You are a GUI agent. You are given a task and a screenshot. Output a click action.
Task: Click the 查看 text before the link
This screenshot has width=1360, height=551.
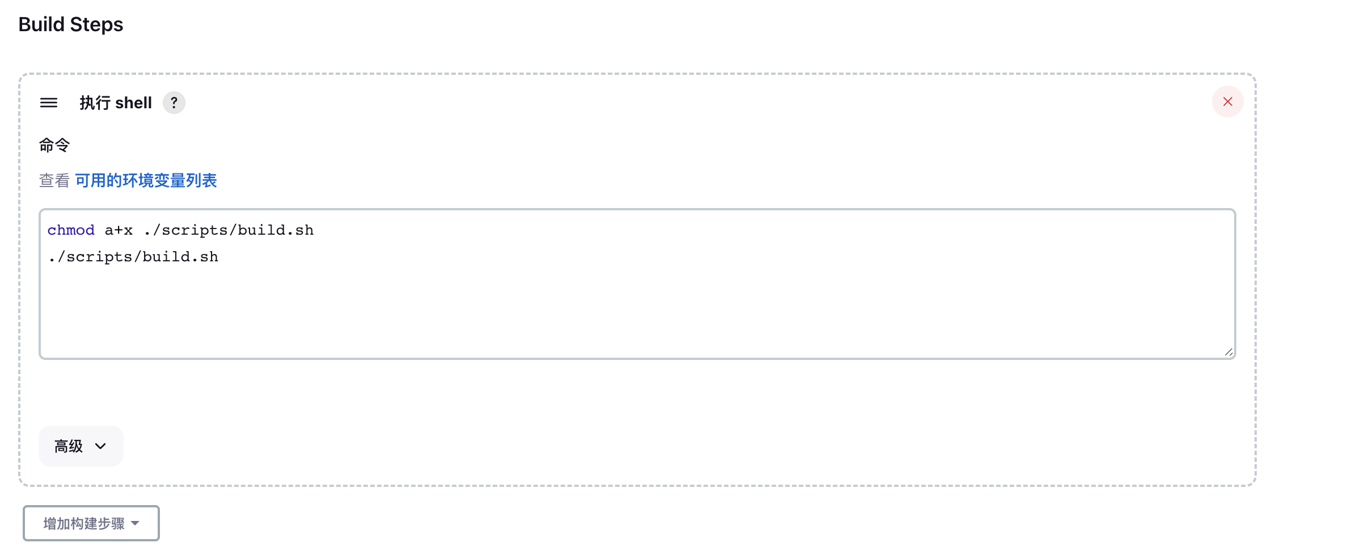(x=54, y=180)
